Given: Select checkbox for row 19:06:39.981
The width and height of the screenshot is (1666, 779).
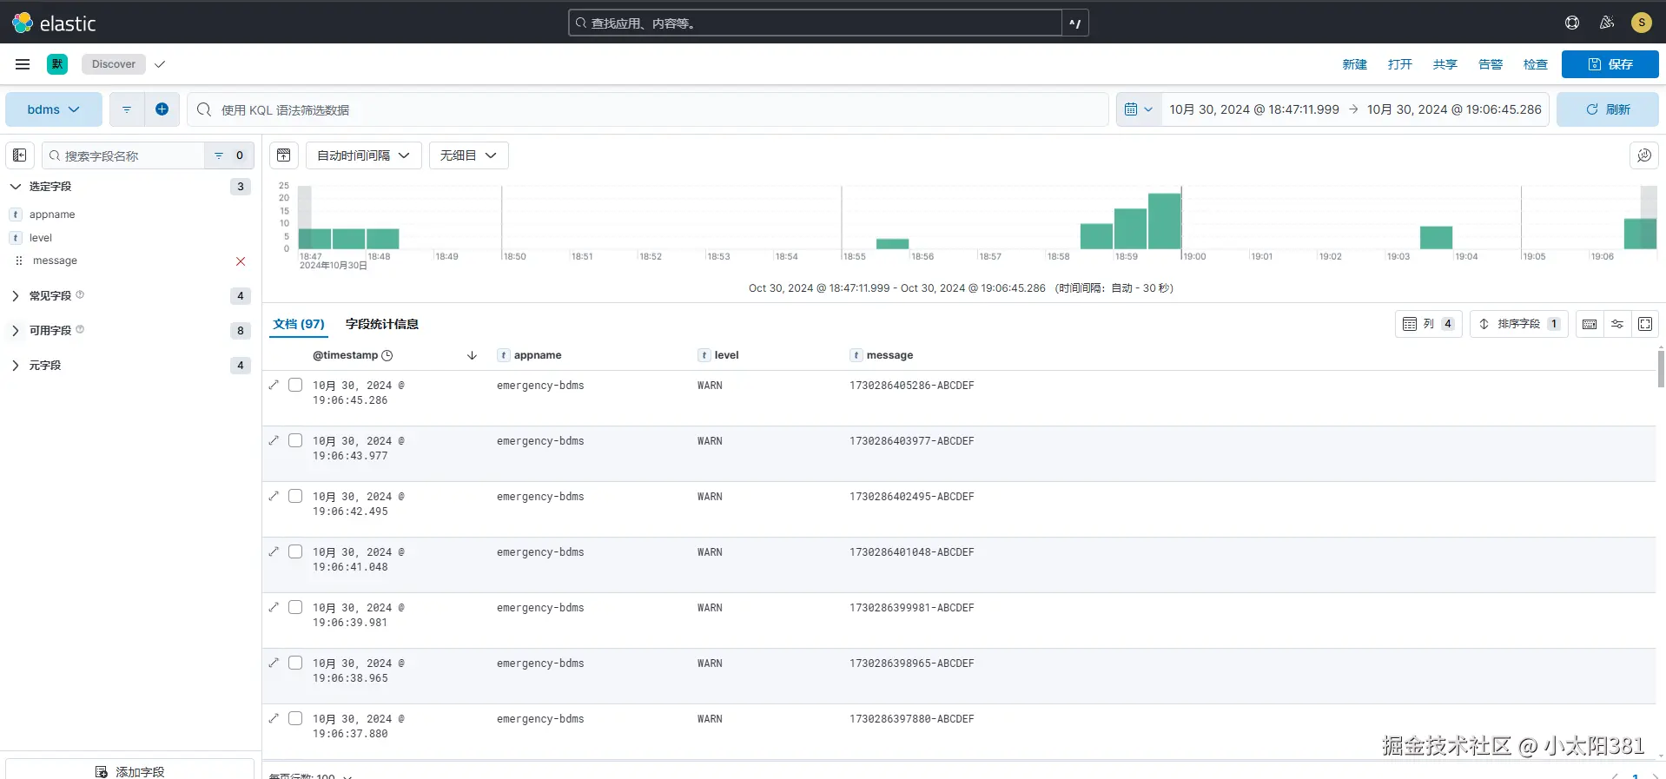Looking at the screenshot, I should [x=295, y=607].
